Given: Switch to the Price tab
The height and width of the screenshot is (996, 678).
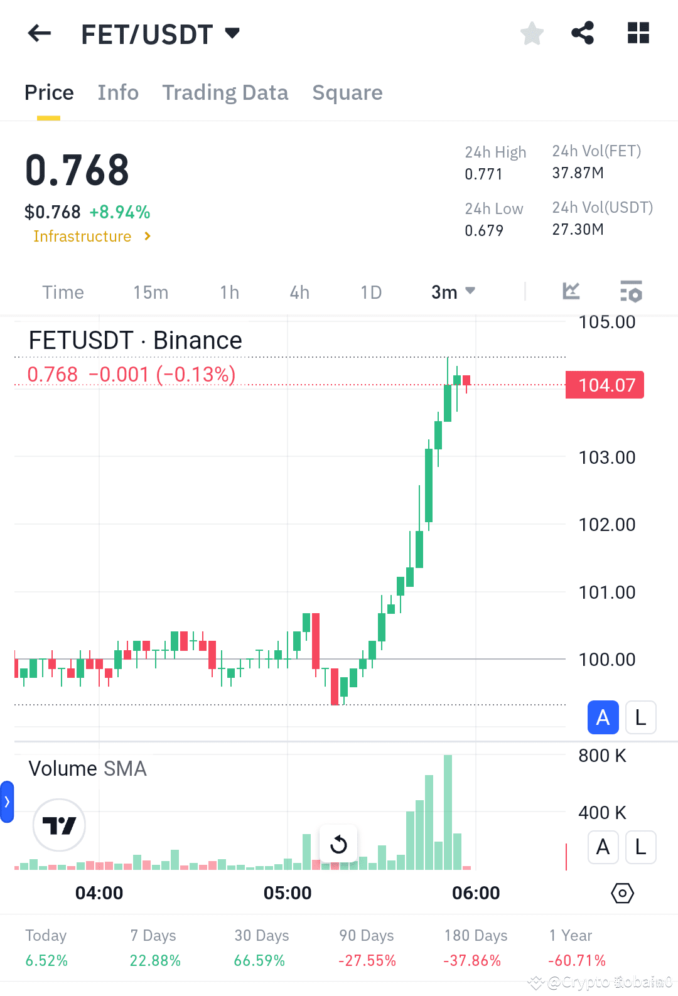Looking at the screenshot, I should point(49,93).
